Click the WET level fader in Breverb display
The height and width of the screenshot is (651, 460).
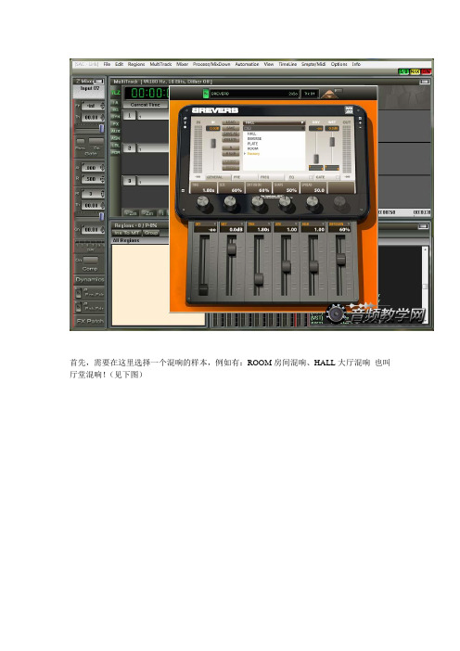(332, 142)
